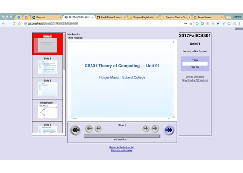Click the Log Out link
This screenshot has height=173, width=243.
click(239, 29)
